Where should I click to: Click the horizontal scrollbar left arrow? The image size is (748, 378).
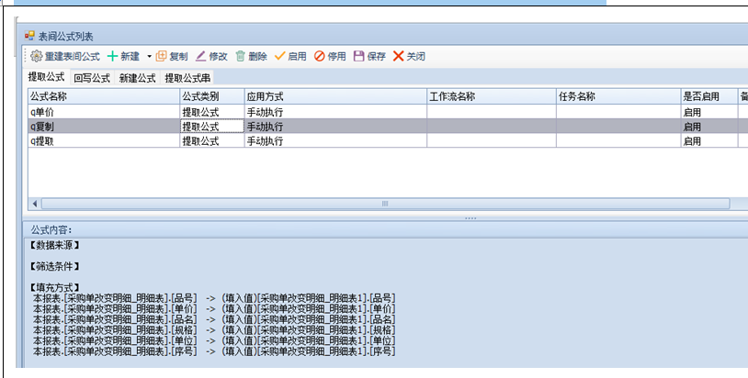tap(36, 204)
